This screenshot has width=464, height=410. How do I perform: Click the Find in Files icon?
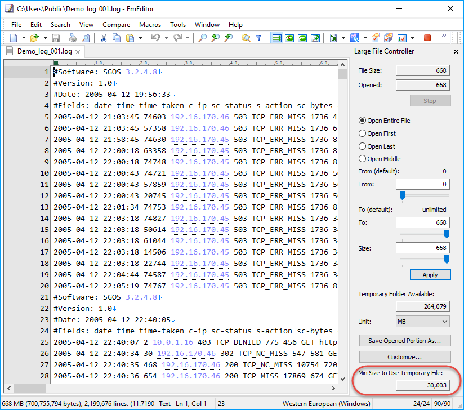(x=246, y=38)
